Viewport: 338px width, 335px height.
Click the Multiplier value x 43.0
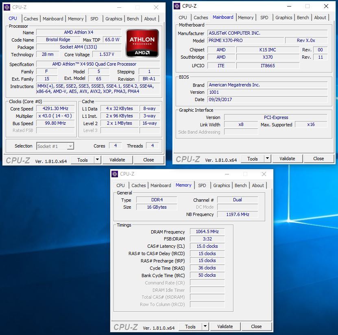[x=55, y=116]
